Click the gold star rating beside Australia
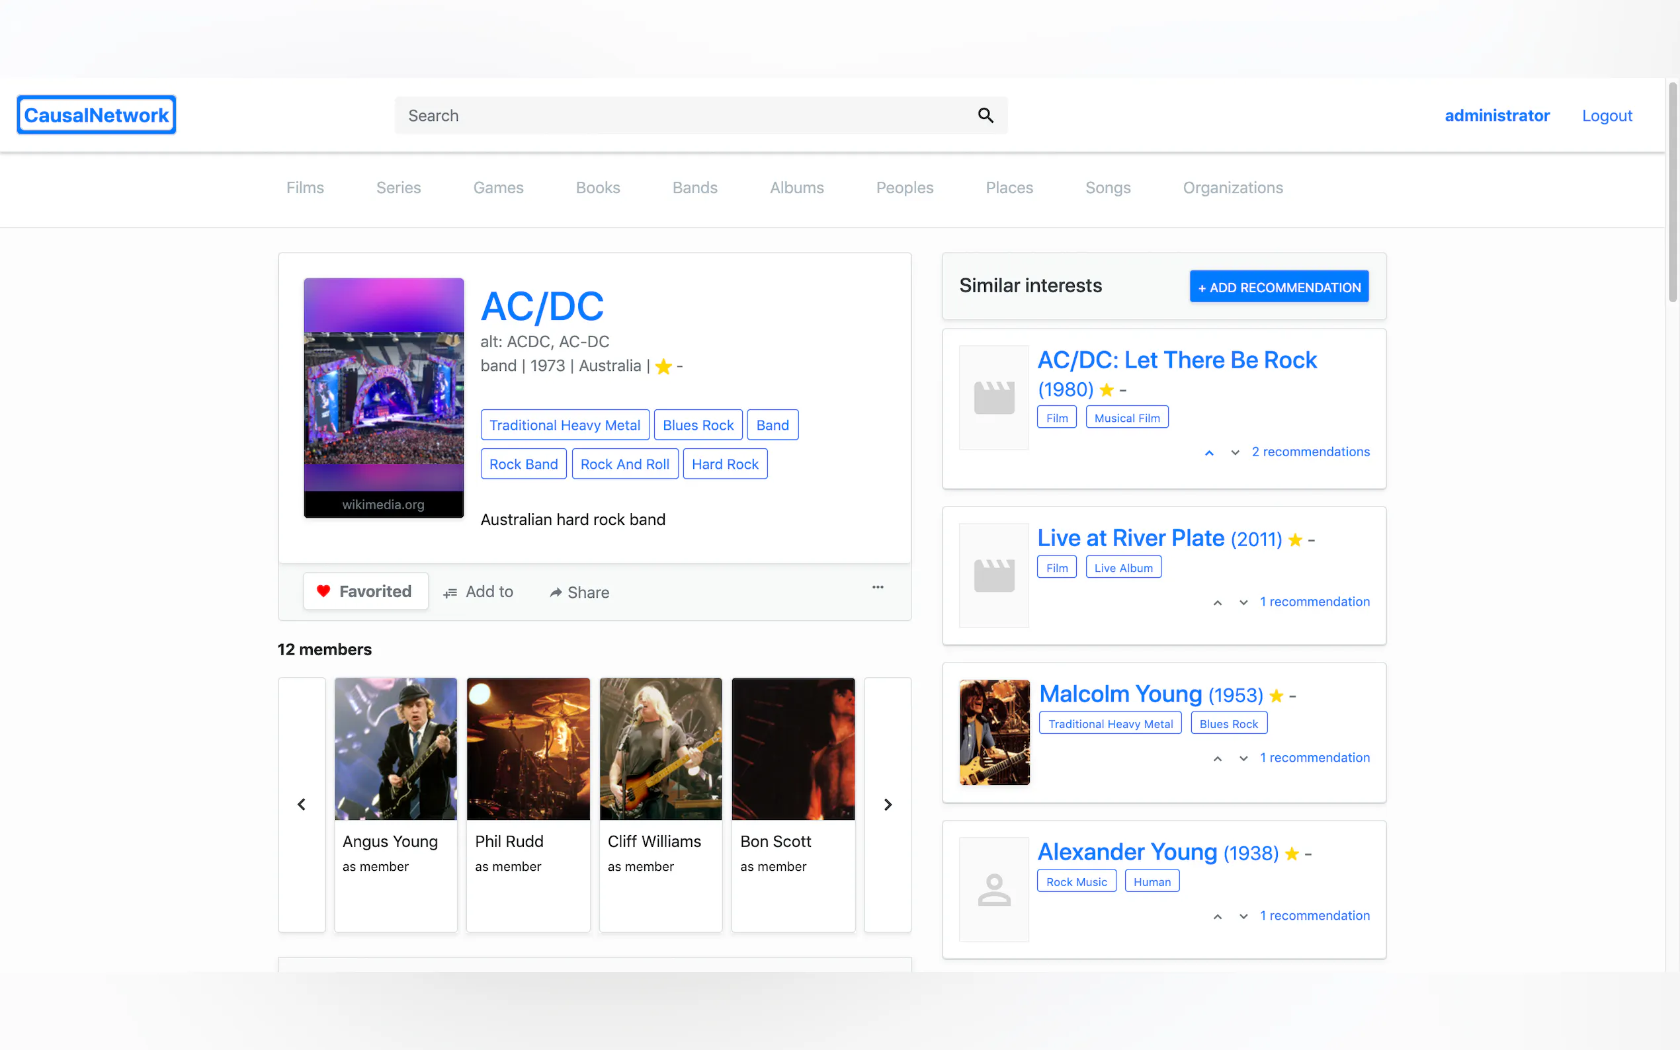 [x=663, y=366]
